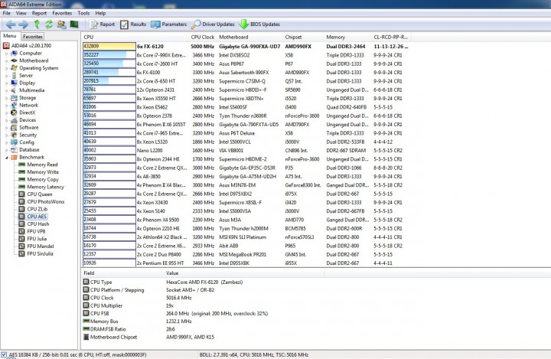Open the Memory Latency benchmark
The image size is (551, 359).
point(45,187)
